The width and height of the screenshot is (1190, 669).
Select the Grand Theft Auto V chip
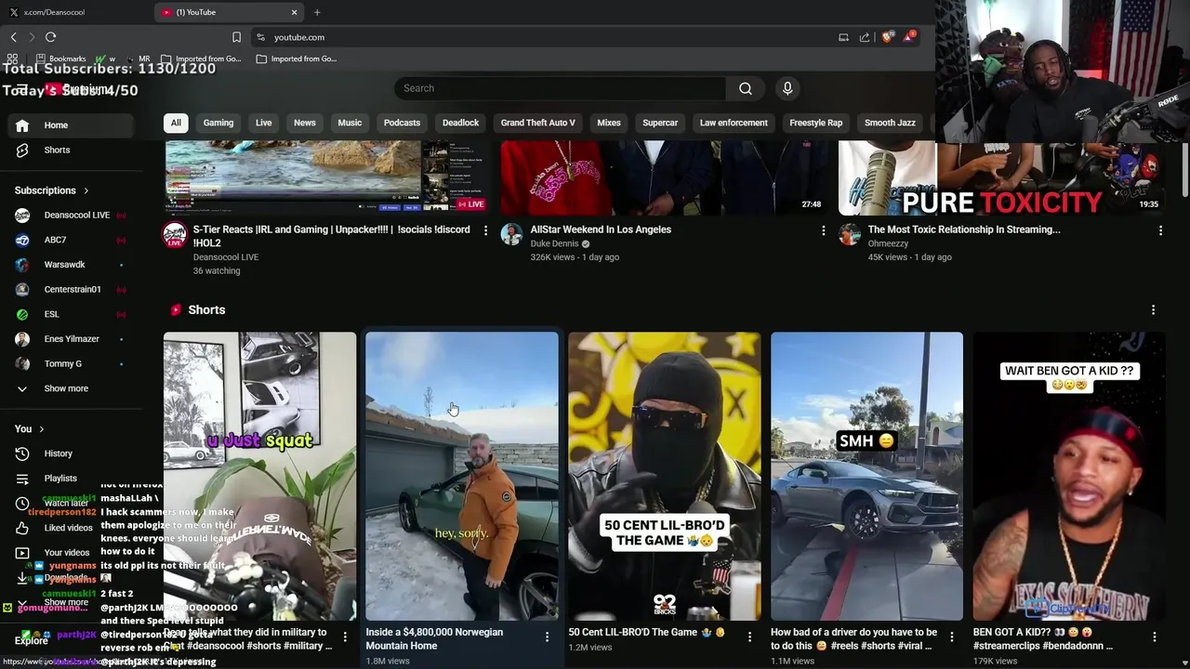click(x=537, y=123)
